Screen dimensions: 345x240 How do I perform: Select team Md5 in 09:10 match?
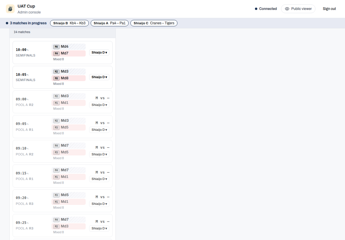(69, 152)
